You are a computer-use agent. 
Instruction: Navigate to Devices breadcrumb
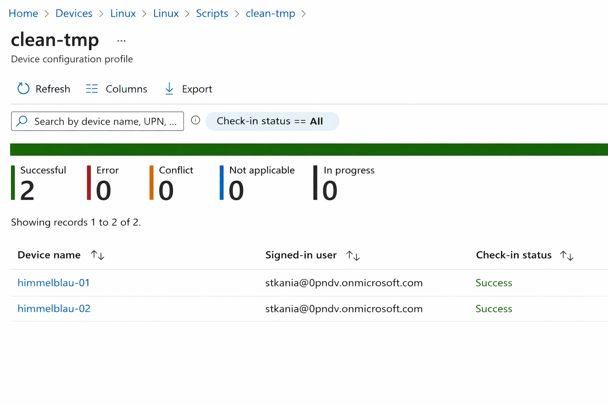(74, 13)
